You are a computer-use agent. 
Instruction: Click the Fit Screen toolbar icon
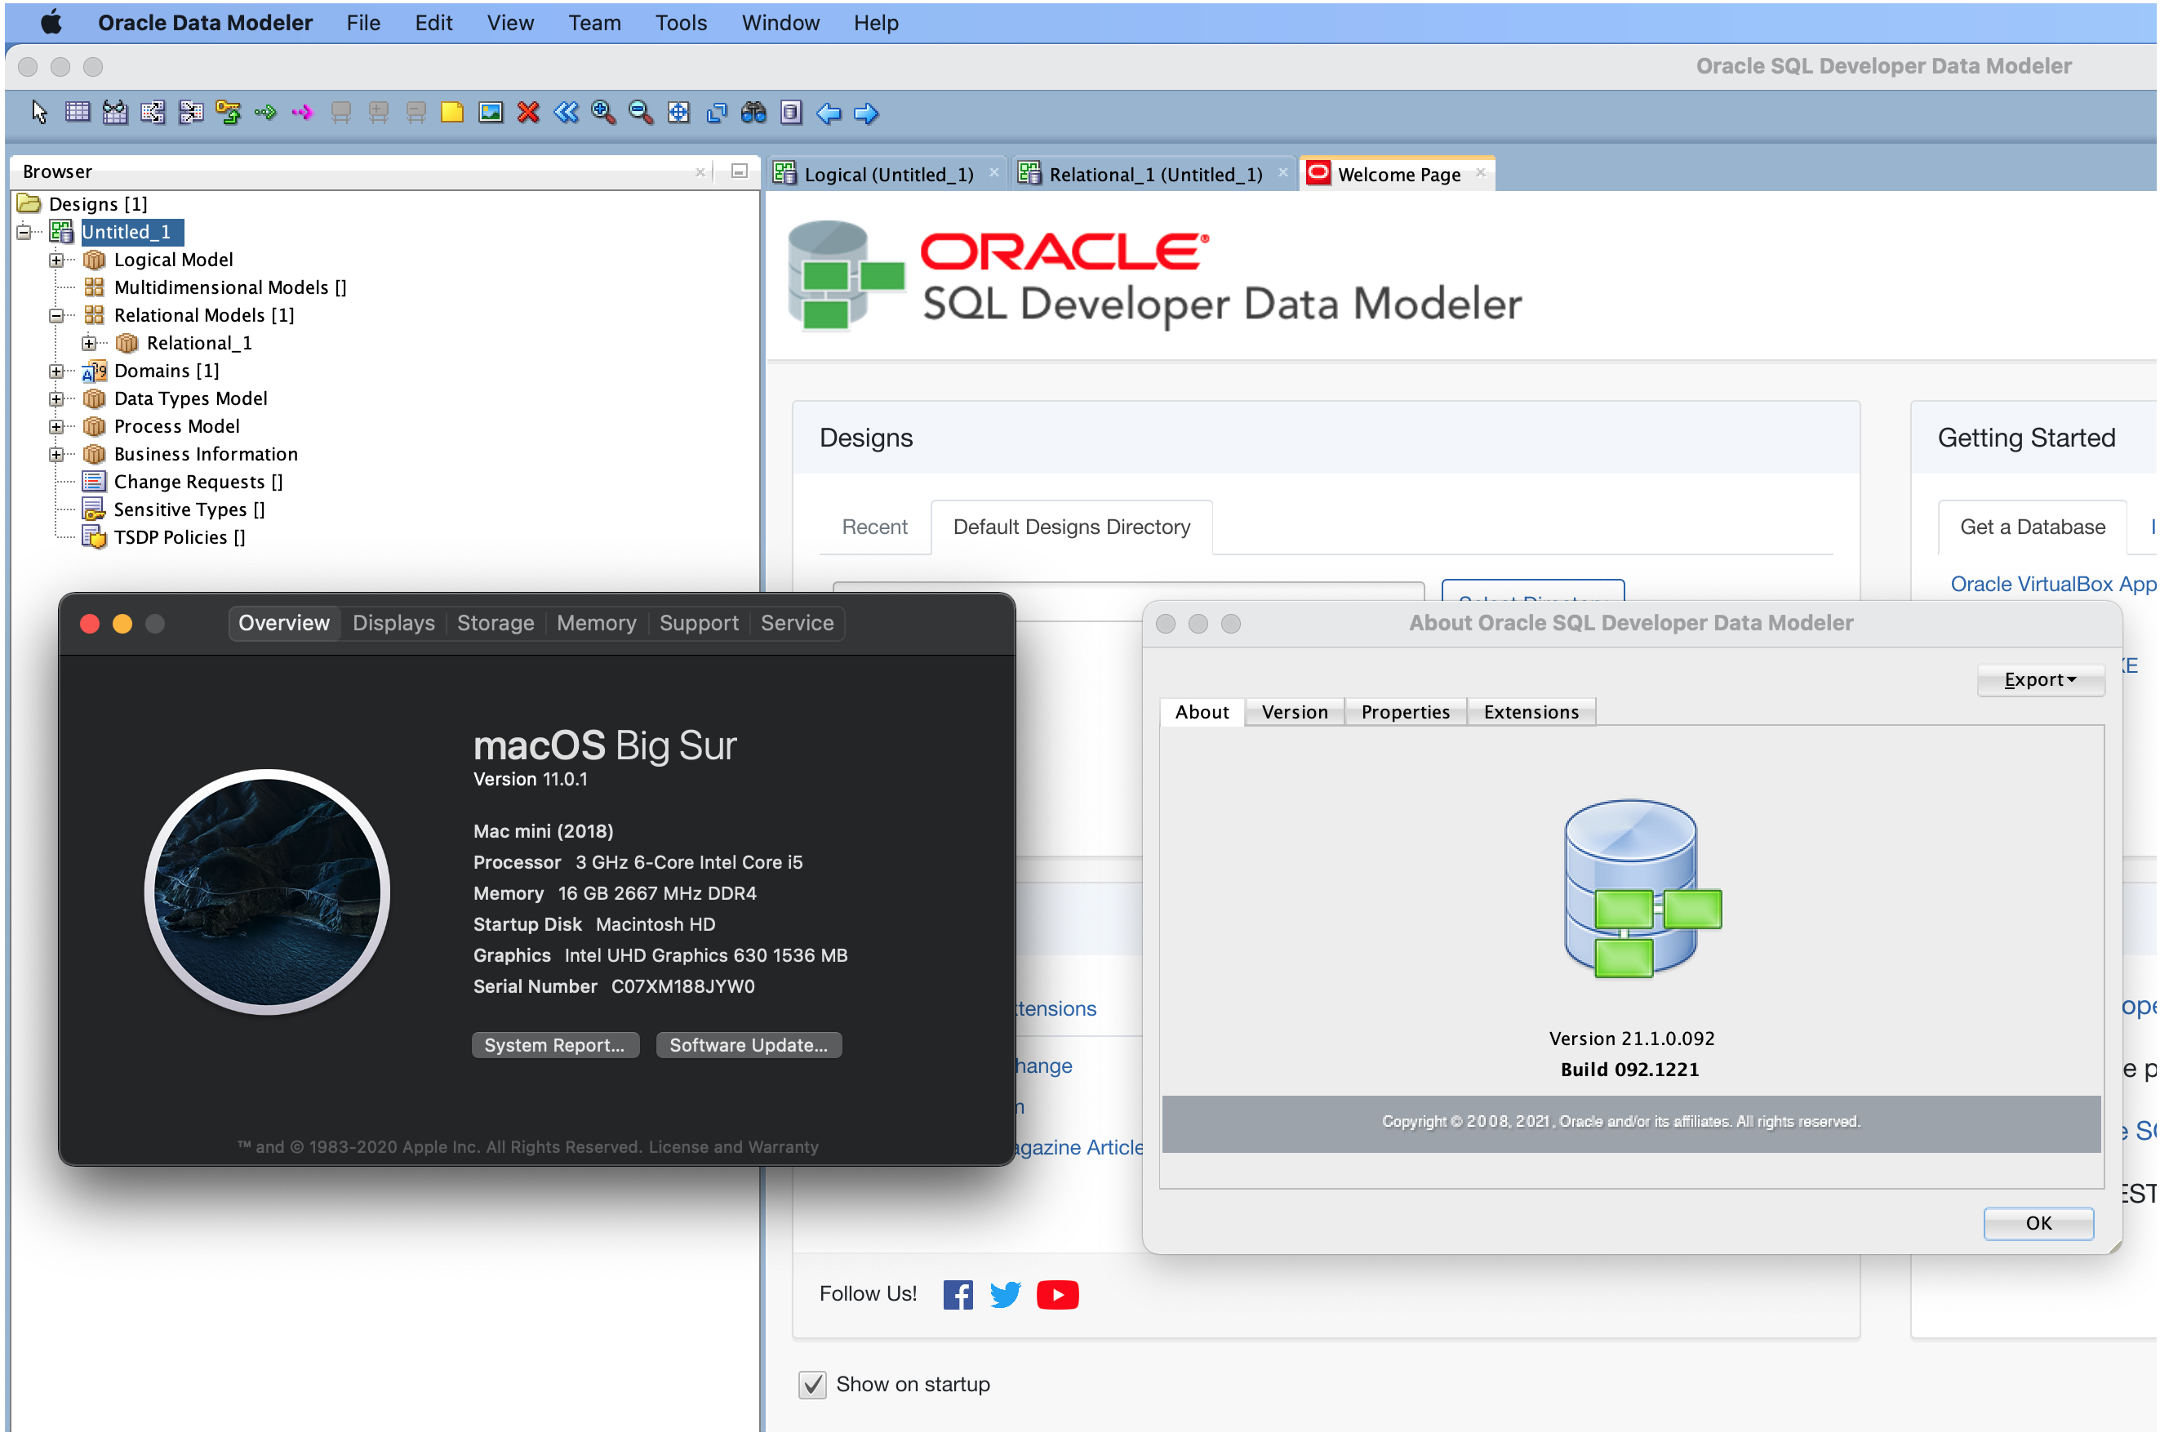(x=679, y=113)
